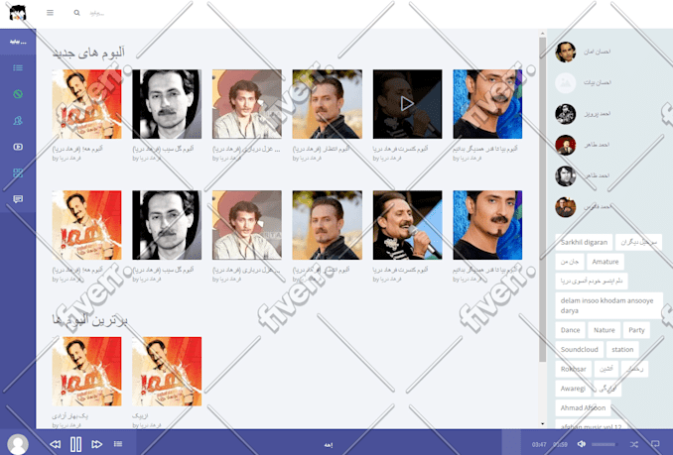Select the 'Awaregi' tag
Viewport: 673px width, 455px height.
coord(573,389)
